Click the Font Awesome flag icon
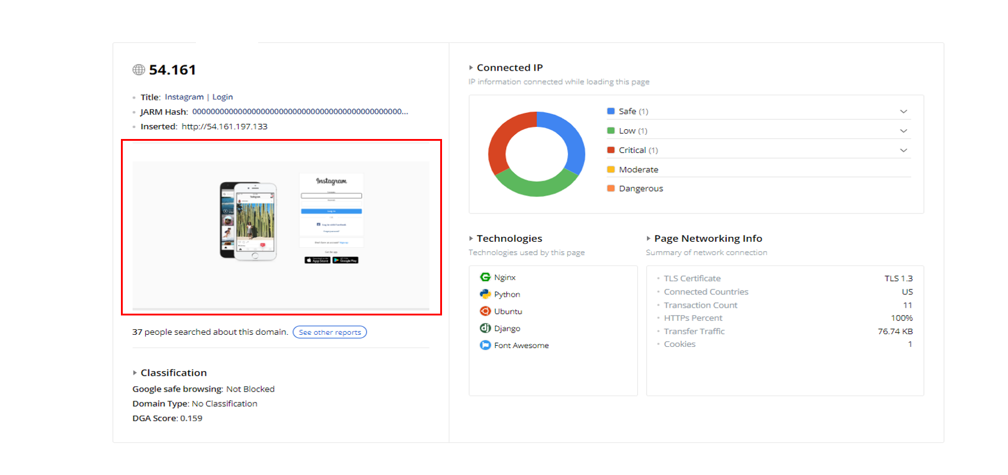This screenshot has height=475, width=1008. [485, 345]
